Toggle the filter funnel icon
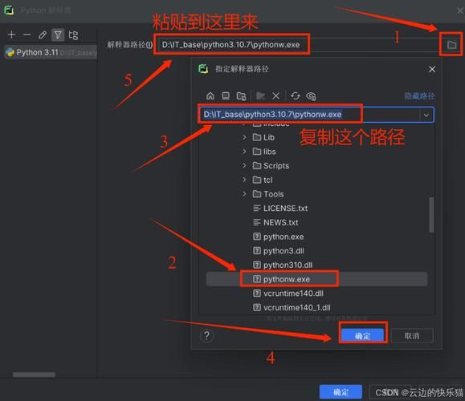465x401 pixels. (x=58, y=35)
